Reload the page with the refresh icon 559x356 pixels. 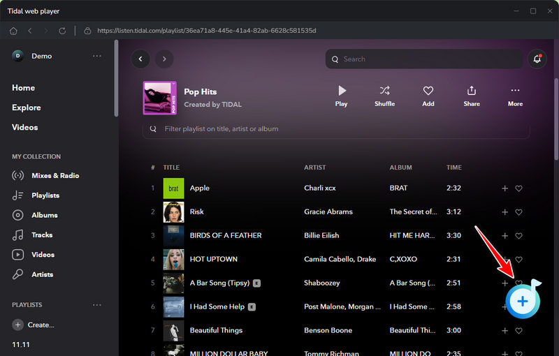pos(62,31)
